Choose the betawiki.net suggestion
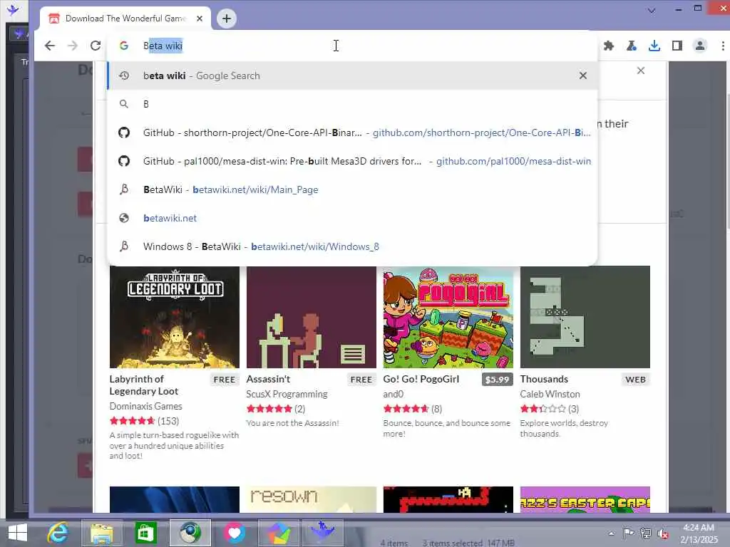Screen dimensions: 730x547 tap(352, 218)
